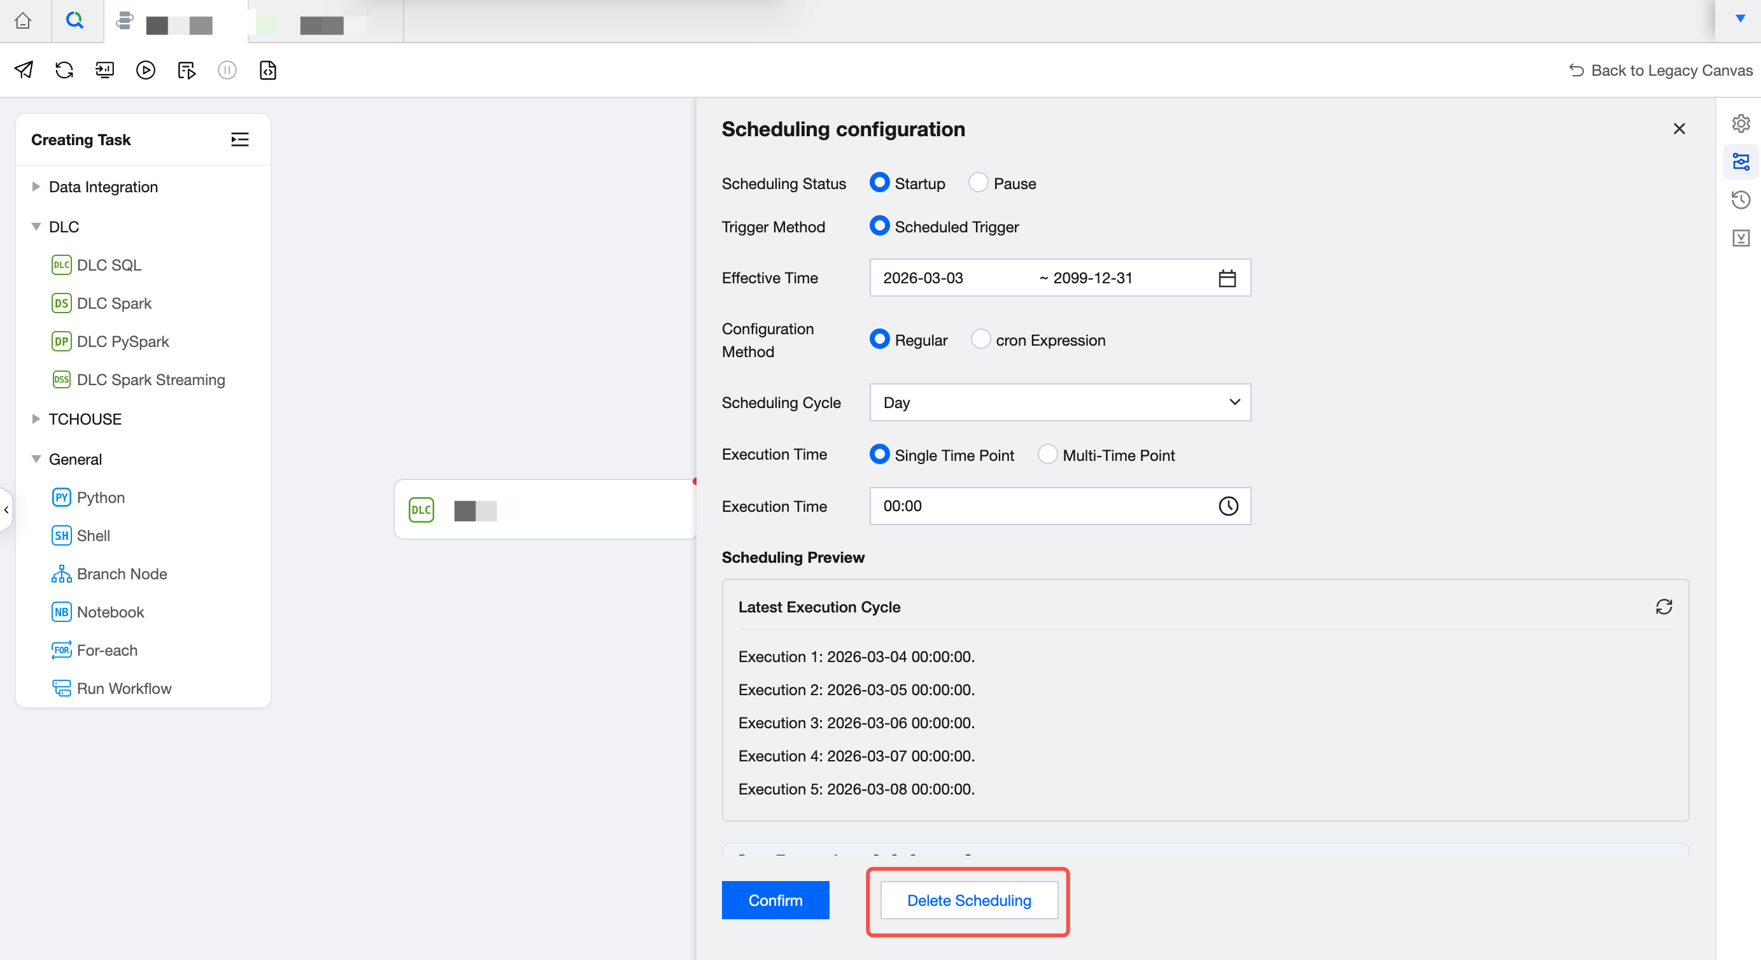The image size is (1761, 960).
Task: Click the play run icon in toolbar
Action: (x=146, y=70)
